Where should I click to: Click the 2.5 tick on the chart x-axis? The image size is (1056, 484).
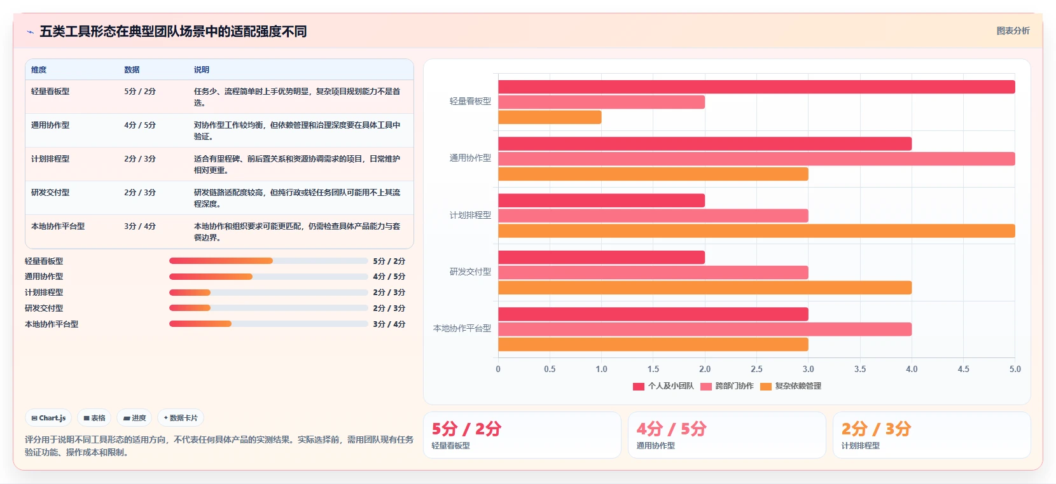pyautogui.click(x=756, y=369)
